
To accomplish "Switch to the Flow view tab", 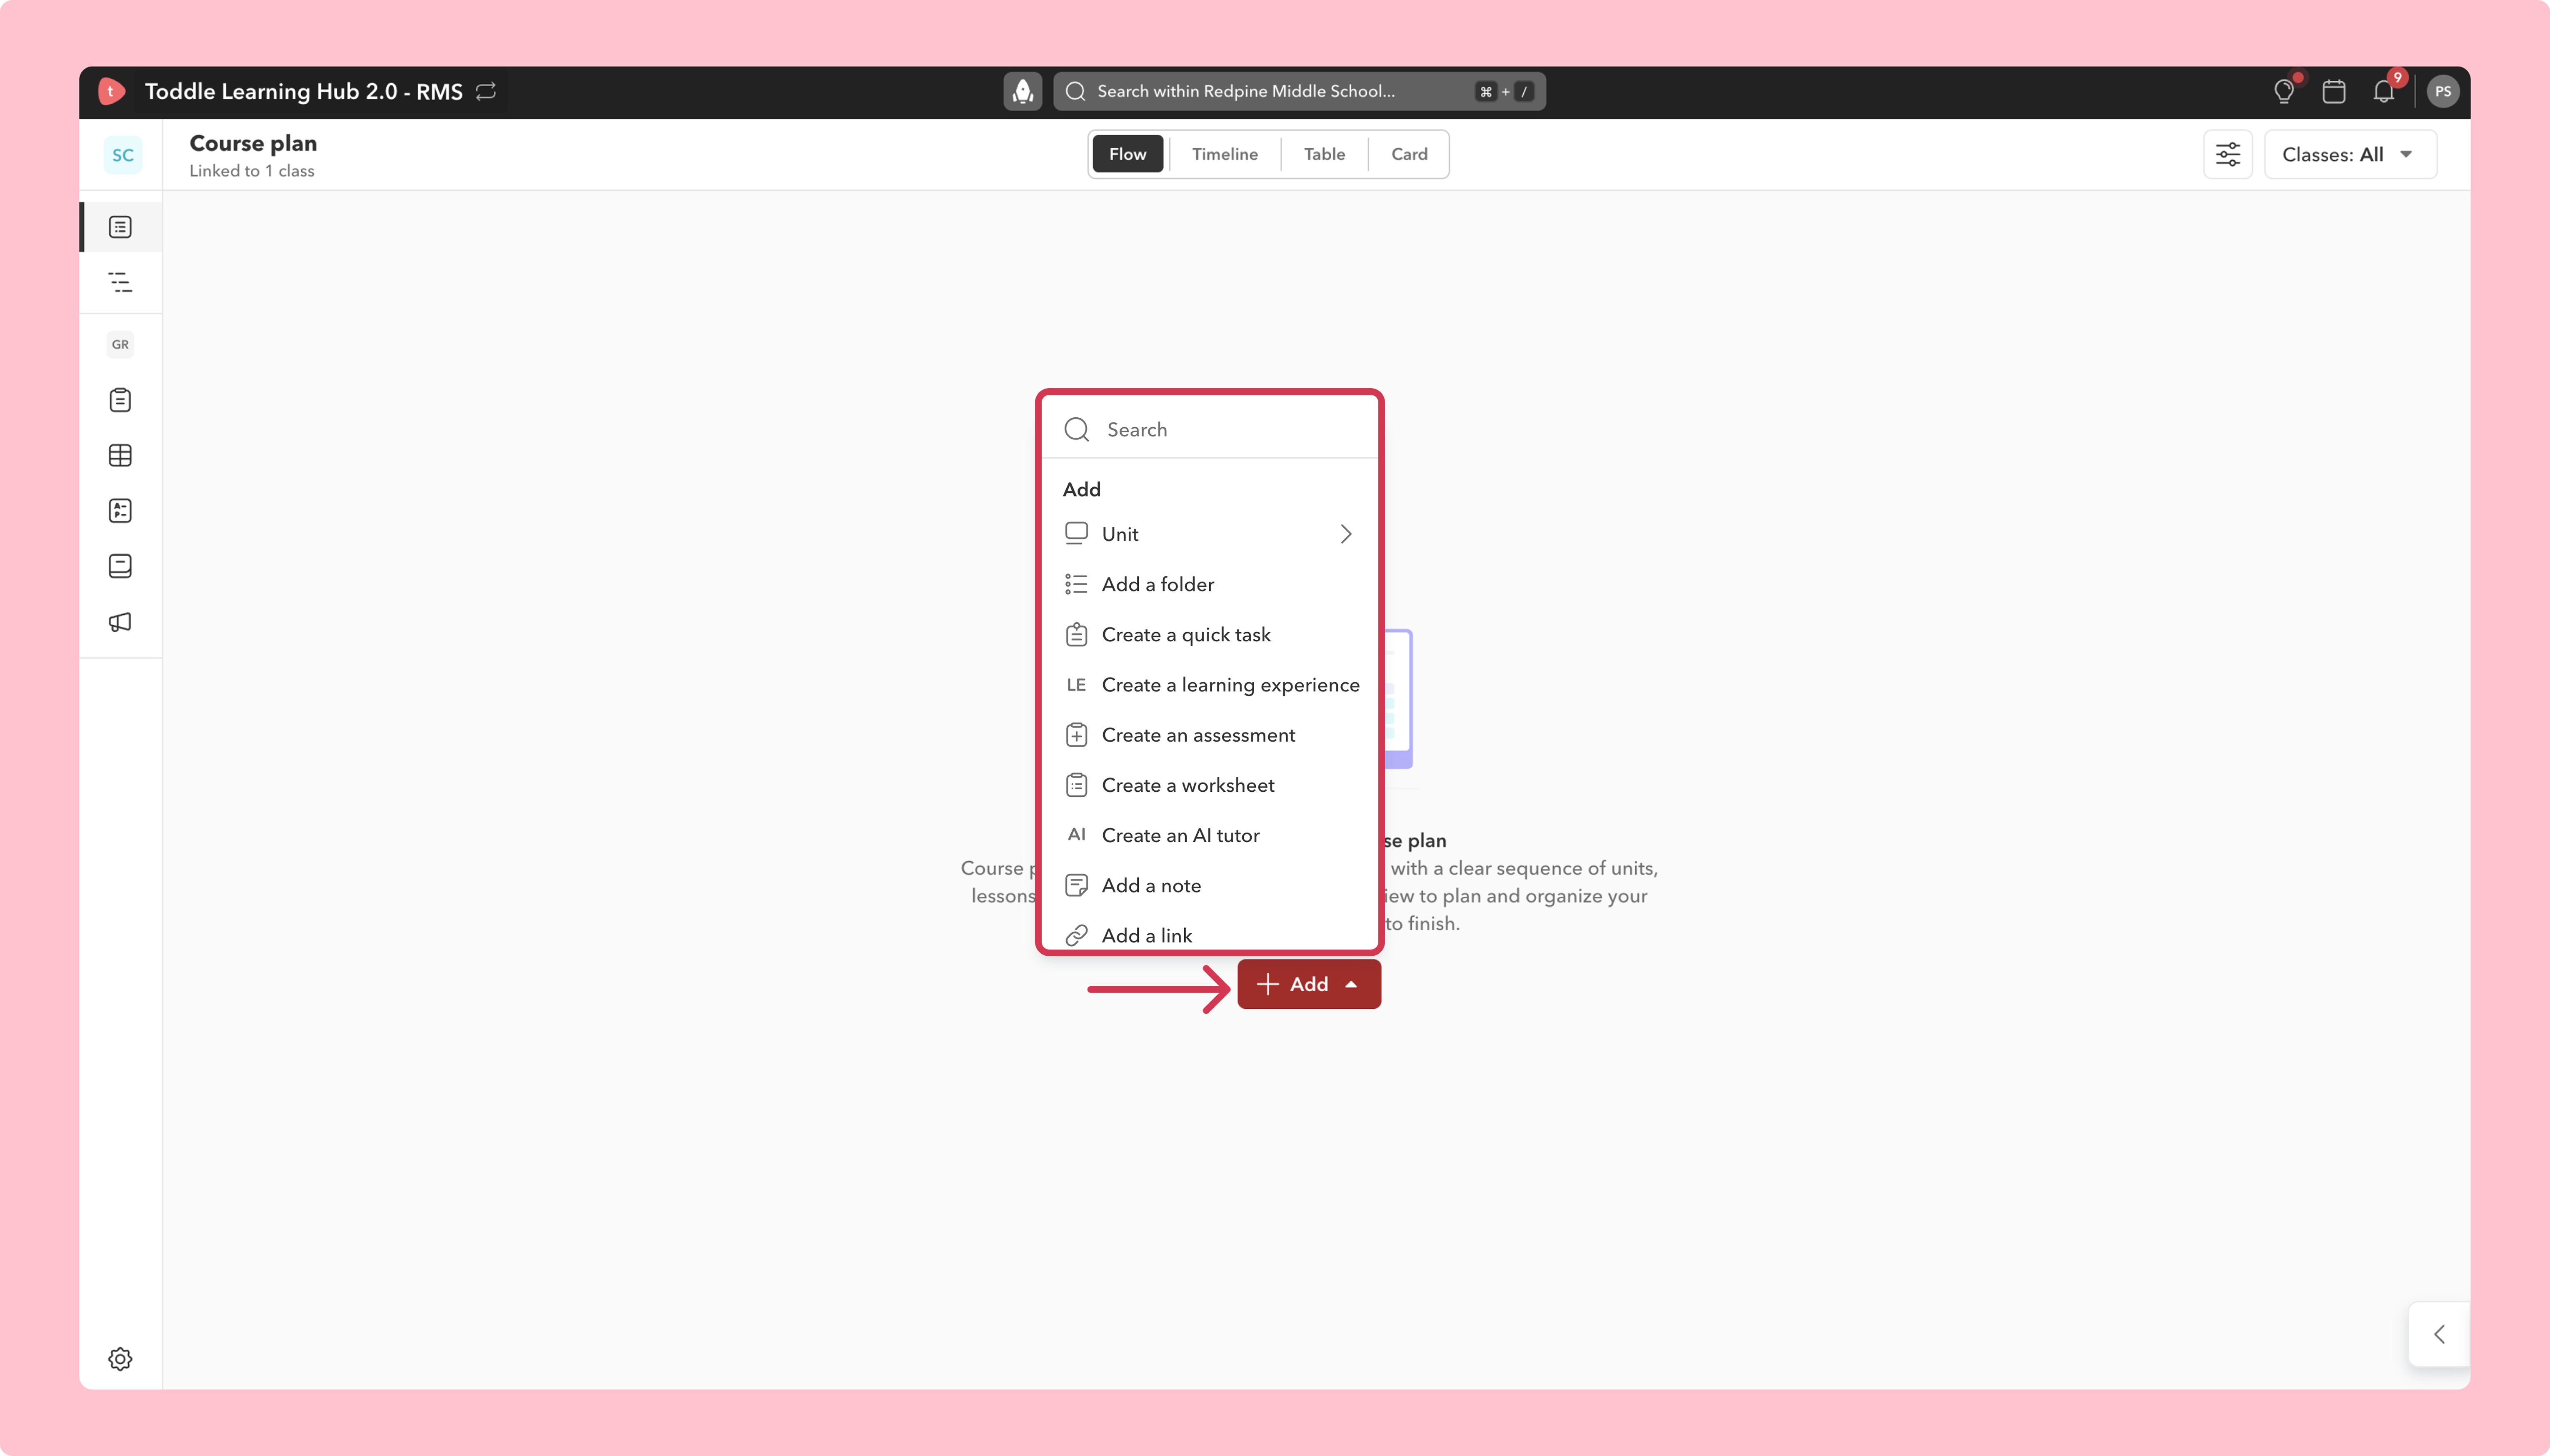I will pyautogui.click(x=1127, y=154).
